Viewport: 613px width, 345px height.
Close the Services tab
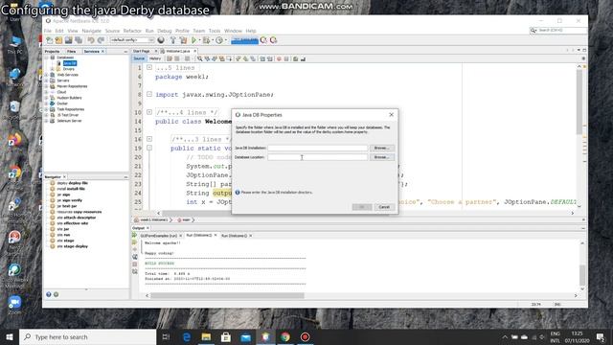coord(103,51)
